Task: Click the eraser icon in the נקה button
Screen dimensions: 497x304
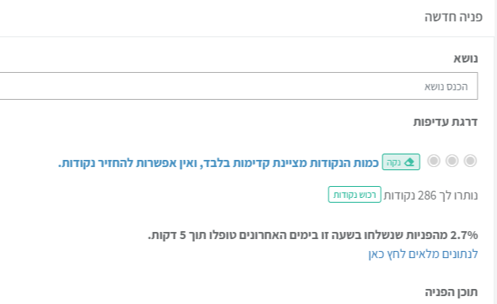Action: (409, 162)
